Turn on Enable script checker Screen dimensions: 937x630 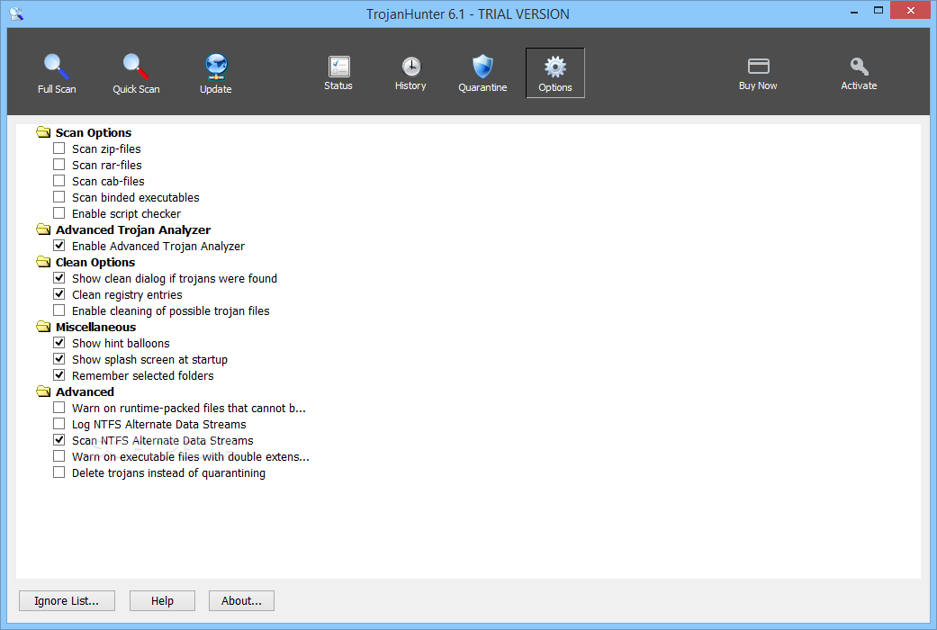tap(59, 212)
